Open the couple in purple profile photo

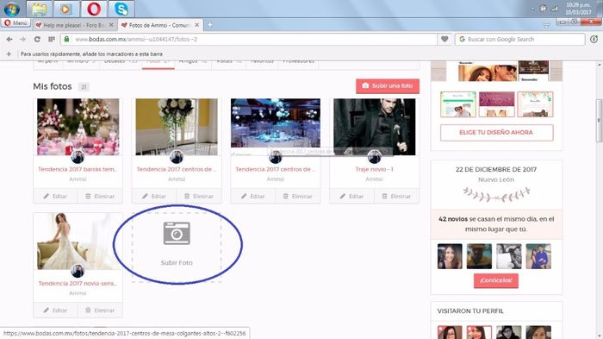[x=538, y=256]
